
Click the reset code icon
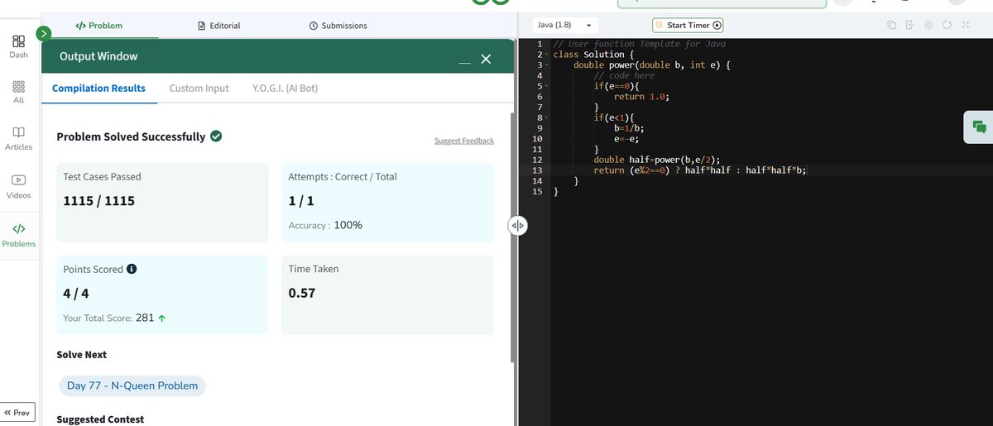947,26
